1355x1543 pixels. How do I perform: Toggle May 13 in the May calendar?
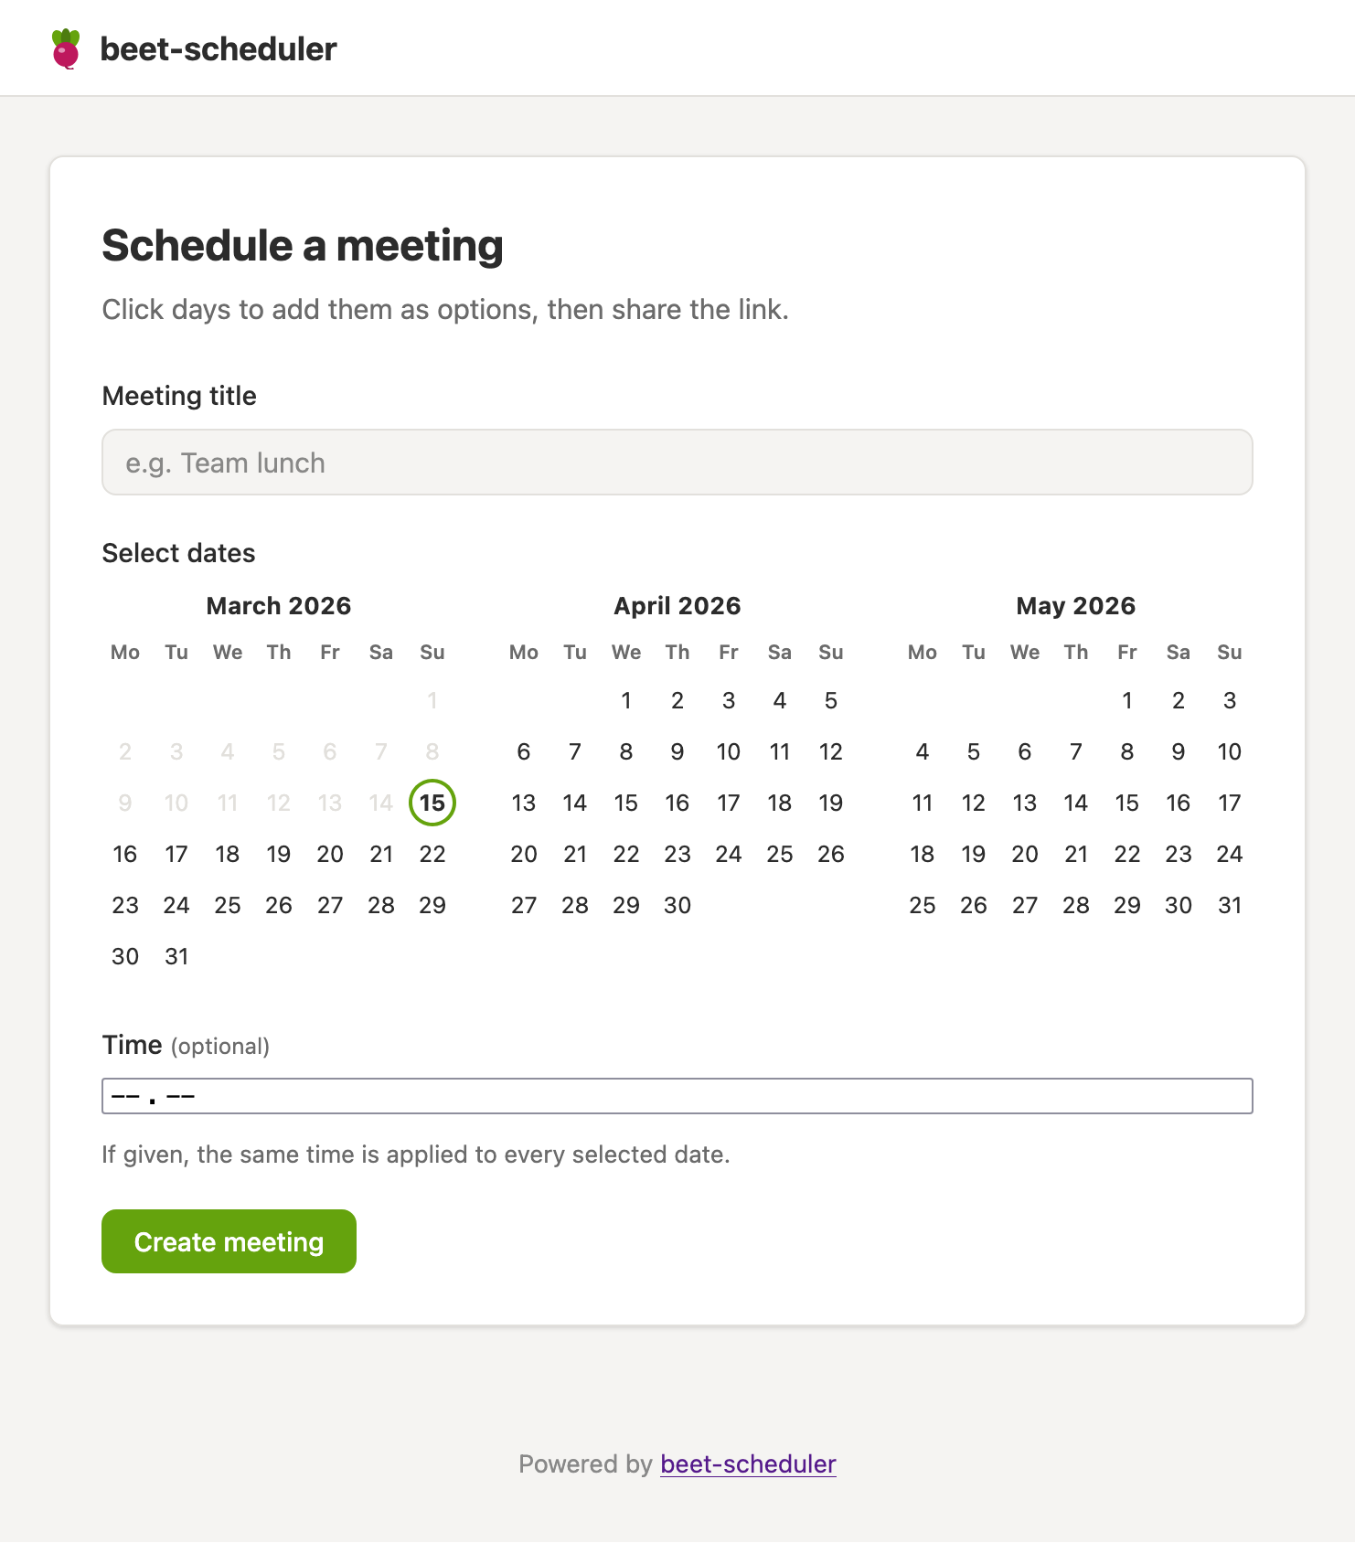(1025, 803)
